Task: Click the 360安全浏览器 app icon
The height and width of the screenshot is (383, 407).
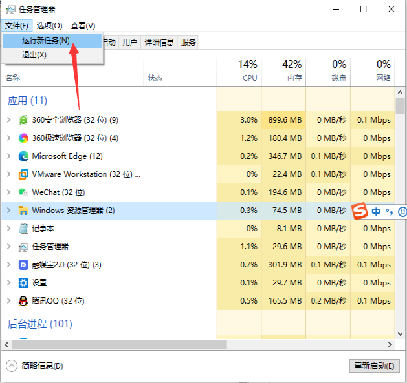Action: [x=23, y=120]
